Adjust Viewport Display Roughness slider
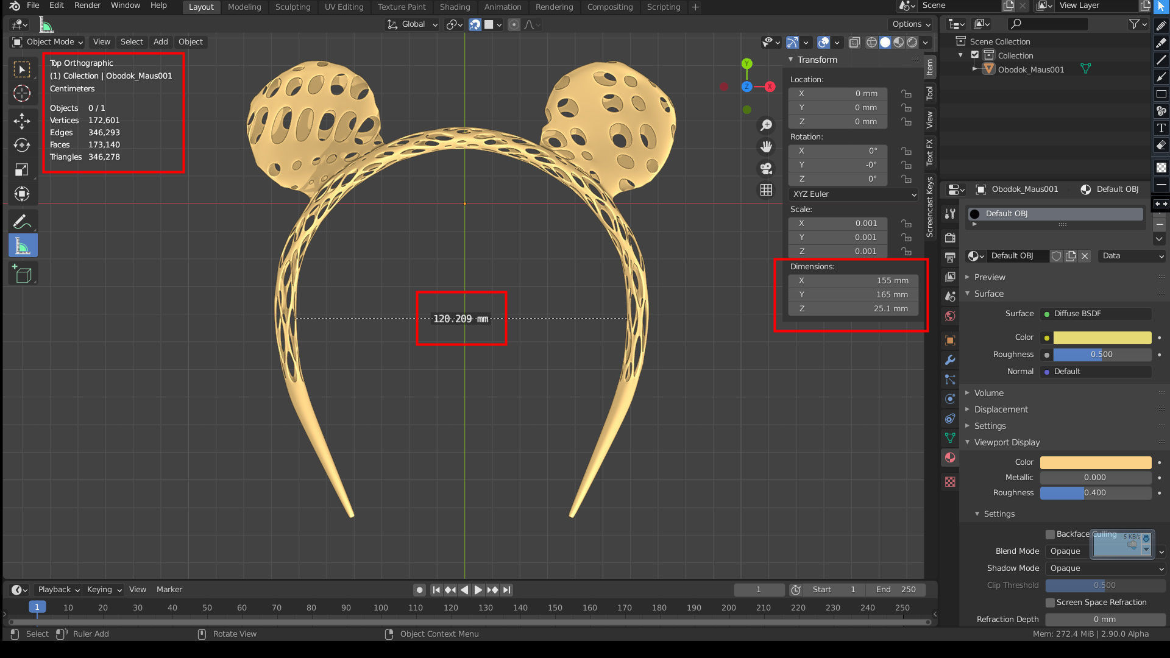This screenshot has height=658, width=1170. click(x=1095, y=493)
